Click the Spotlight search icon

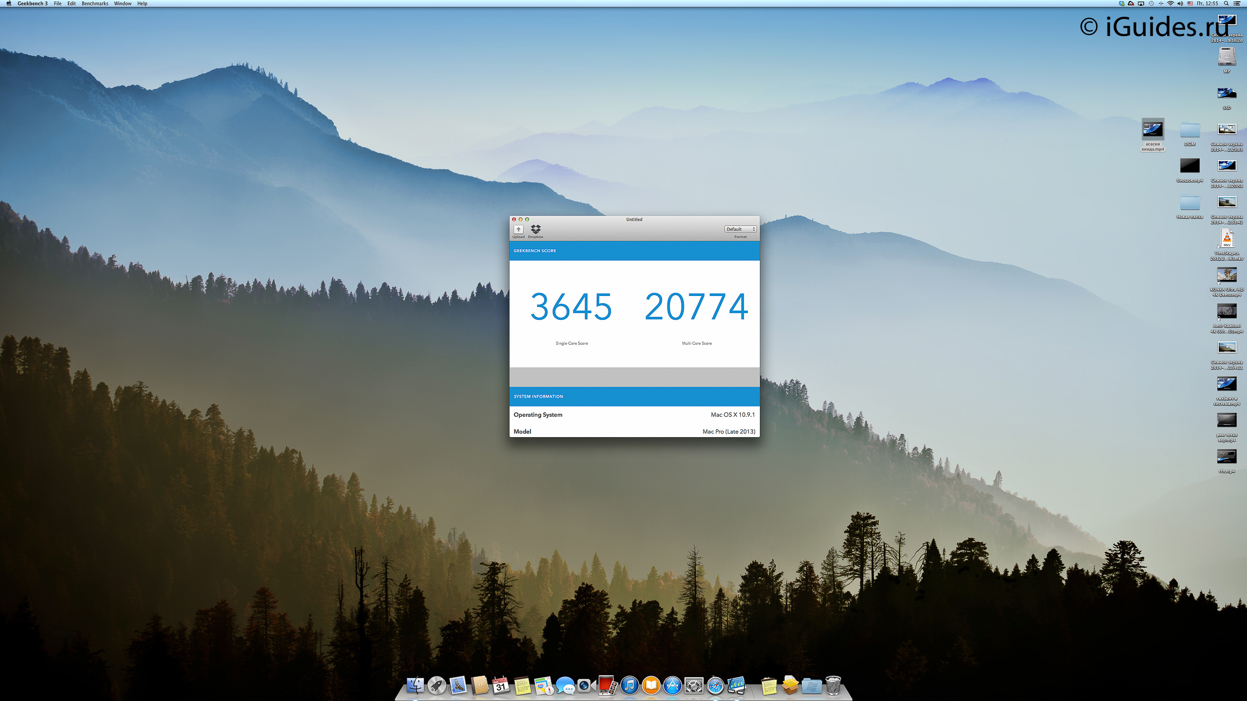pos(1226,3)
